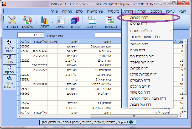Image resolution: width=192 pixels, height=129 pixels.
Task: Open the יומן פגישות menu
Action: 95,12
